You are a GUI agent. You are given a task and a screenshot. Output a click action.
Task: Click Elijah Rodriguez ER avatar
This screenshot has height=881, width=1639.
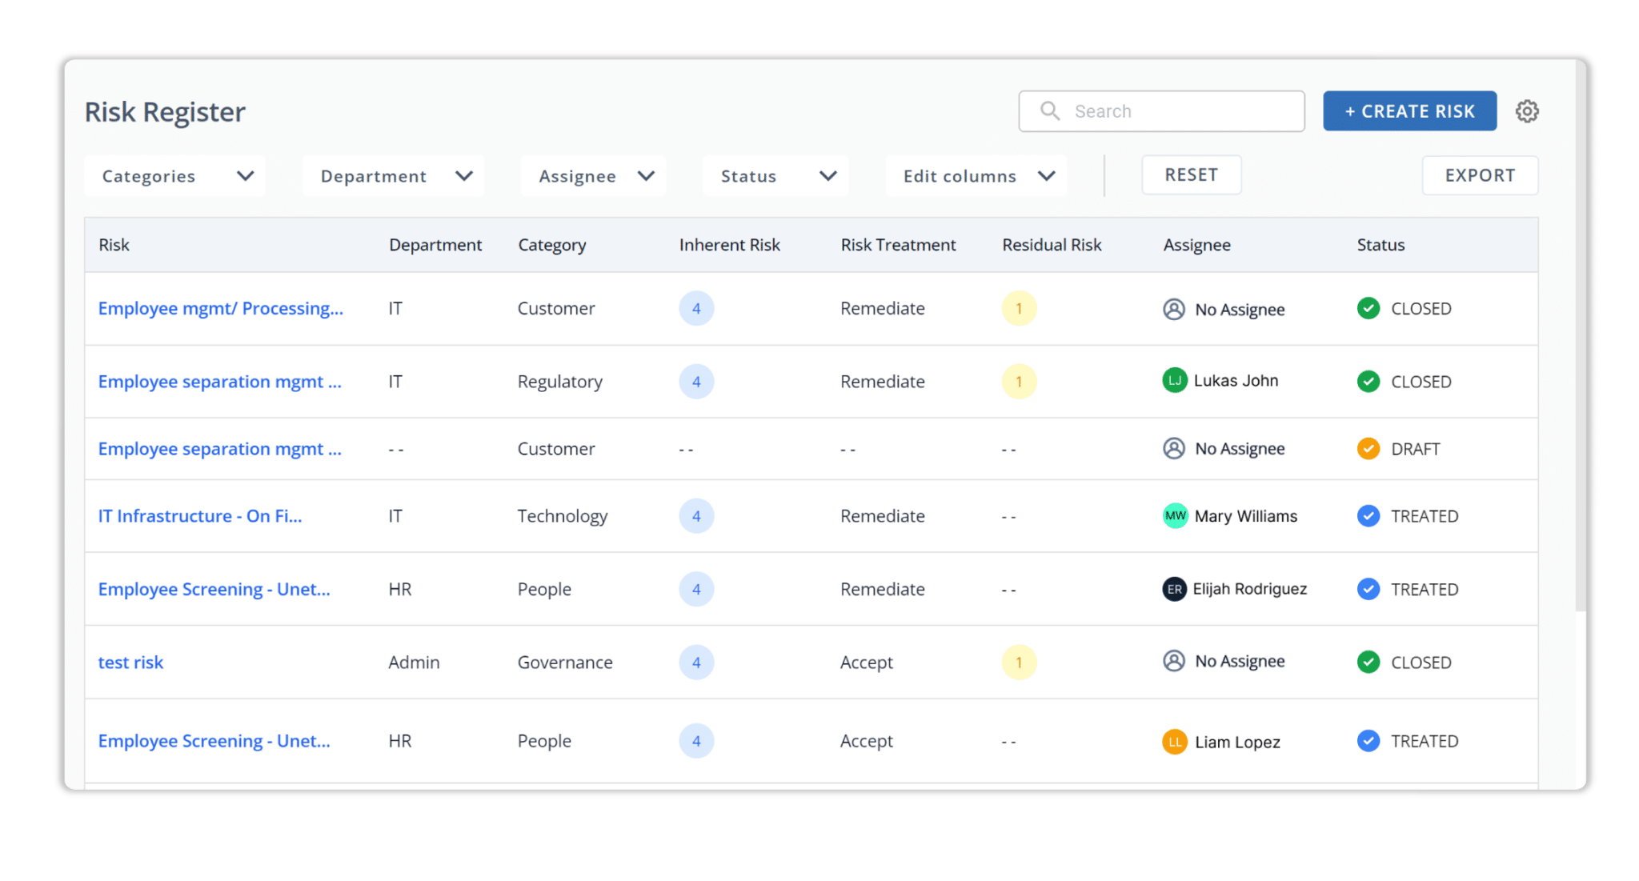tap(1174, 589)
